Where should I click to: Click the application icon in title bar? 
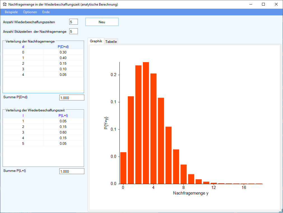click(x=4, y=4)
